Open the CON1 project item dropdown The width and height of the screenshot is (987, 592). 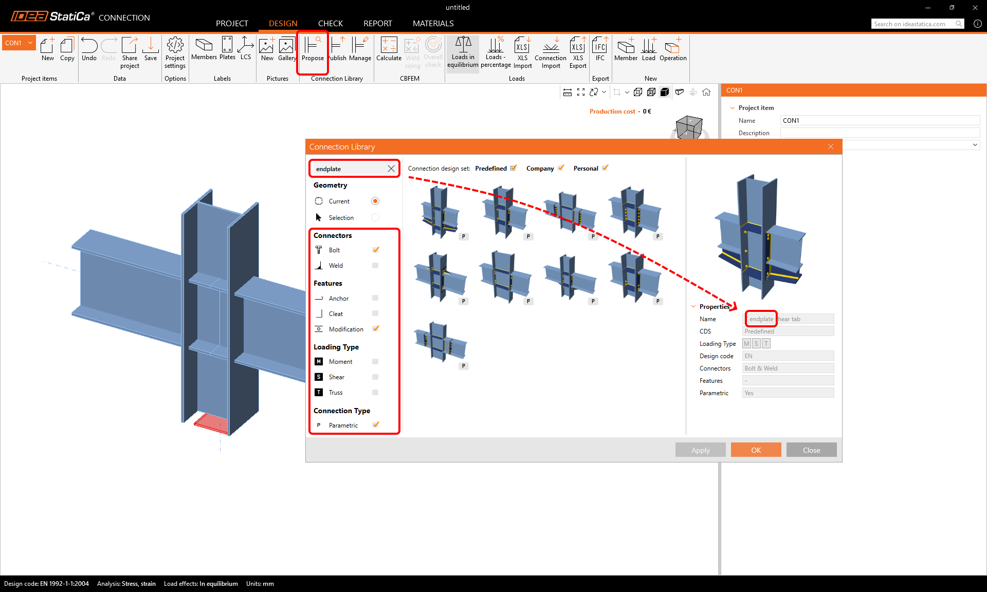(x=31, y=43)
